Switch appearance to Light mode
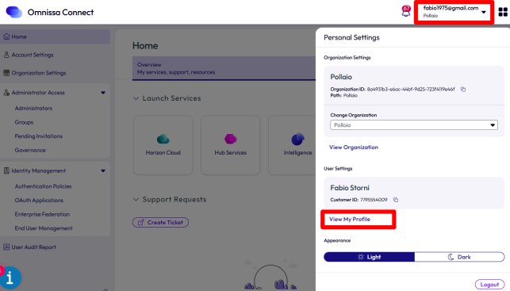 click(369, 257)
